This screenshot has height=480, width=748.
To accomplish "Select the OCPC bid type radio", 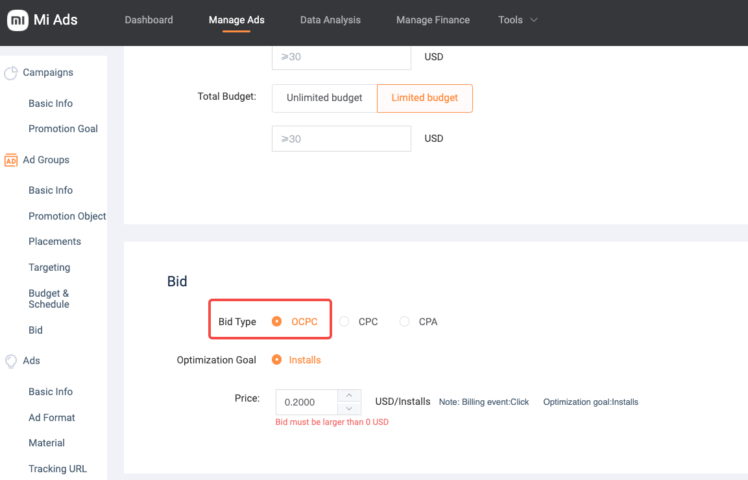I will click(277, 321).
